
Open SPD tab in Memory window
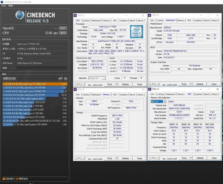point(115,95)
